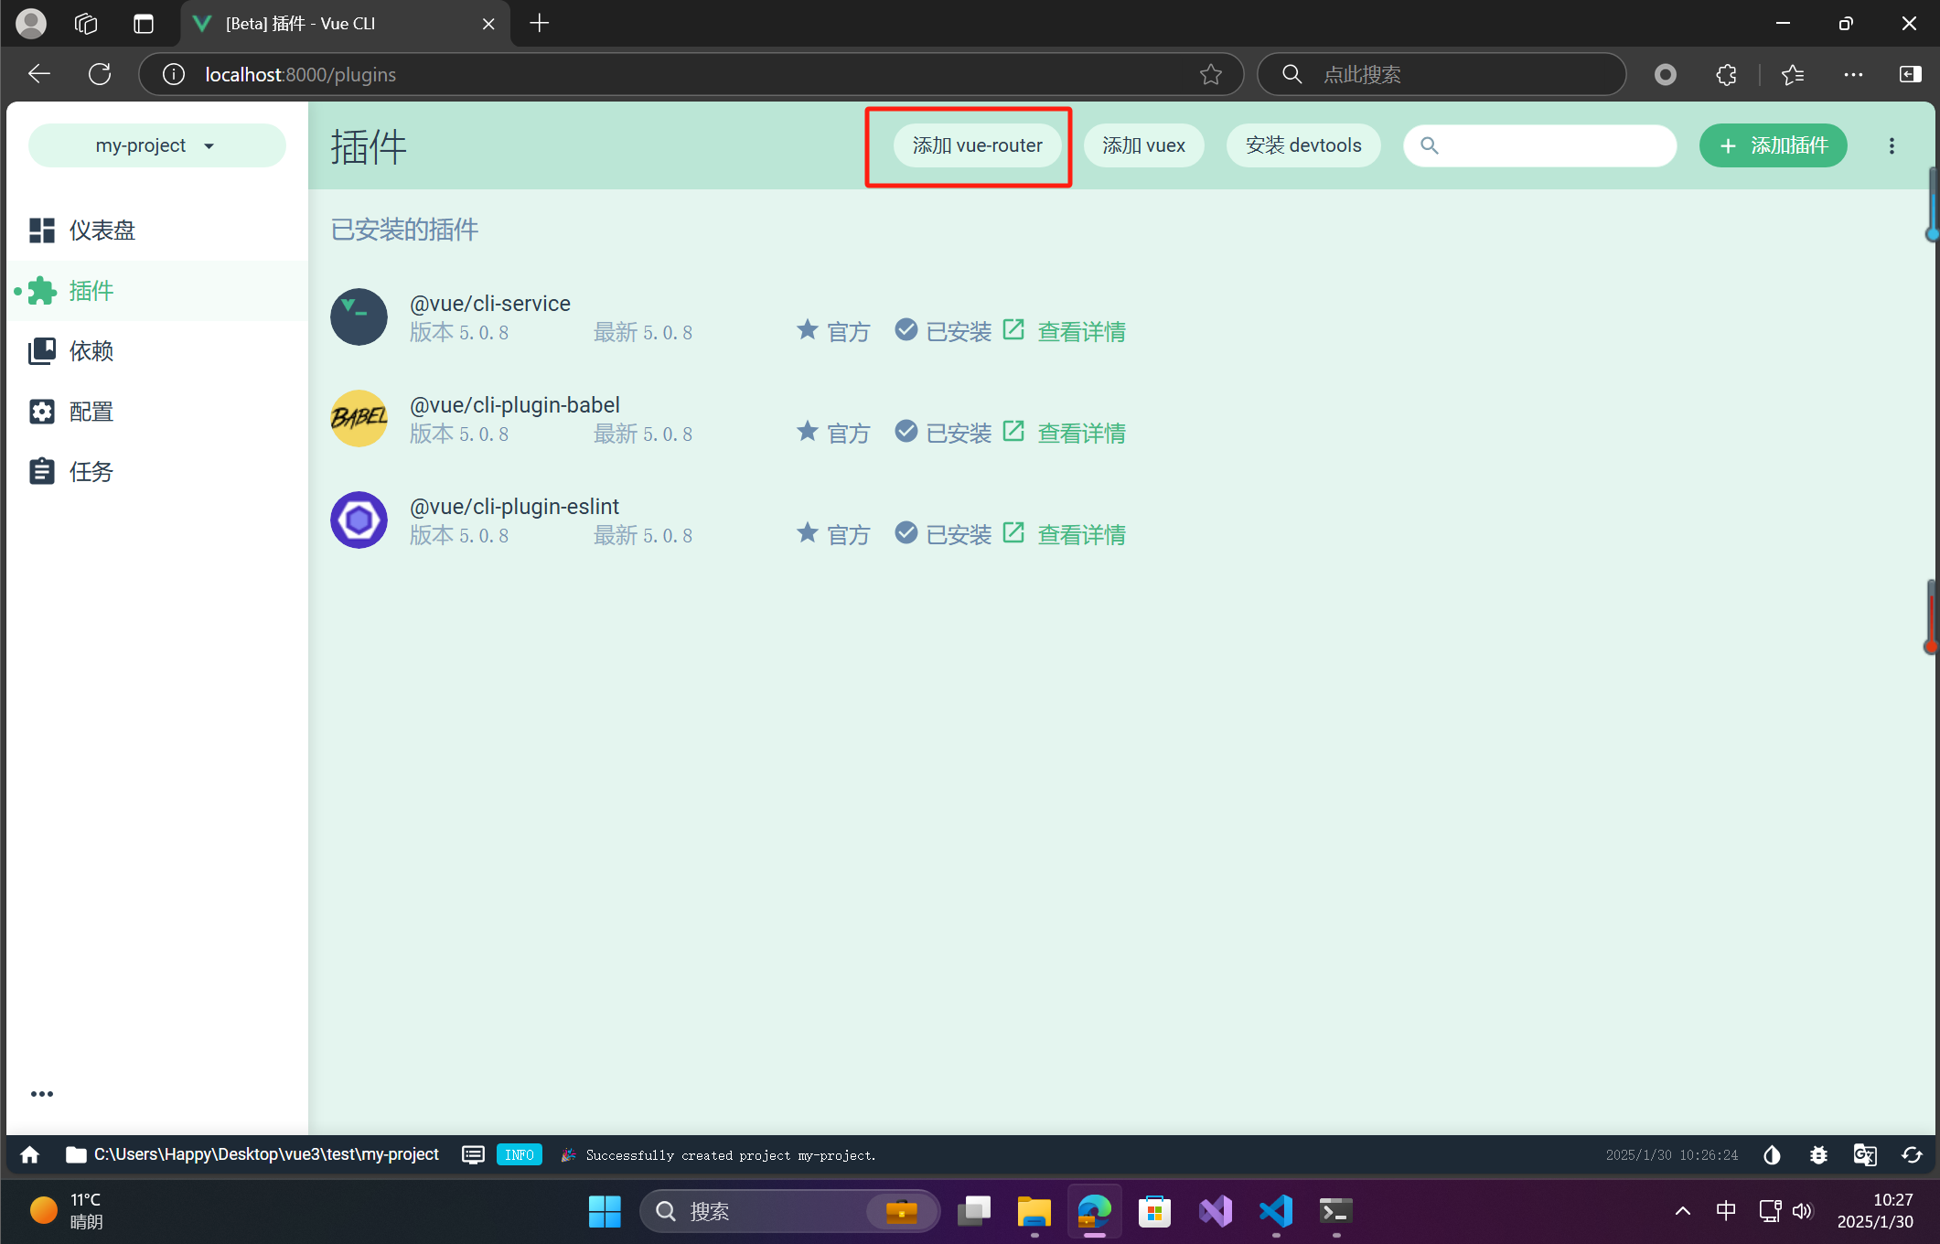Click the translate icon in the status bar
Viewport: 1940px width, 1244px height.
pyautogui.click(x=1865, y=1154)
